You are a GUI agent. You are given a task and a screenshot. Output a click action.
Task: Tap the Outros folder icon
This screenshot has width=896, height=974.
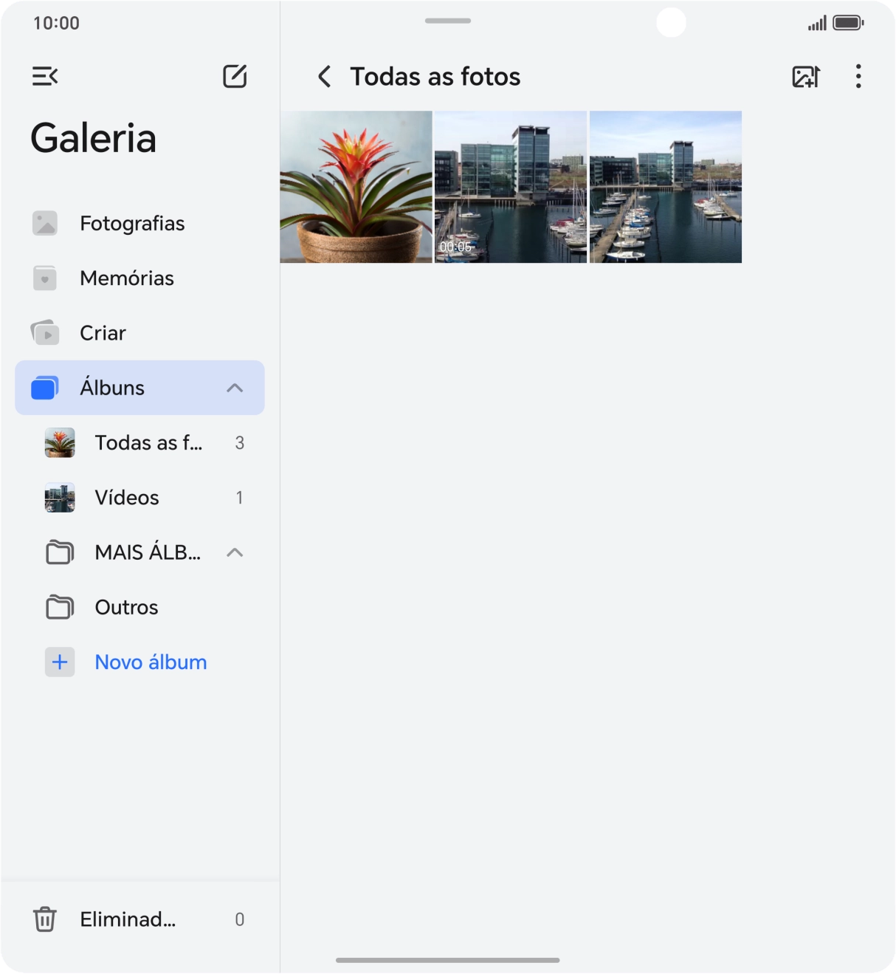tap(60, 608)
